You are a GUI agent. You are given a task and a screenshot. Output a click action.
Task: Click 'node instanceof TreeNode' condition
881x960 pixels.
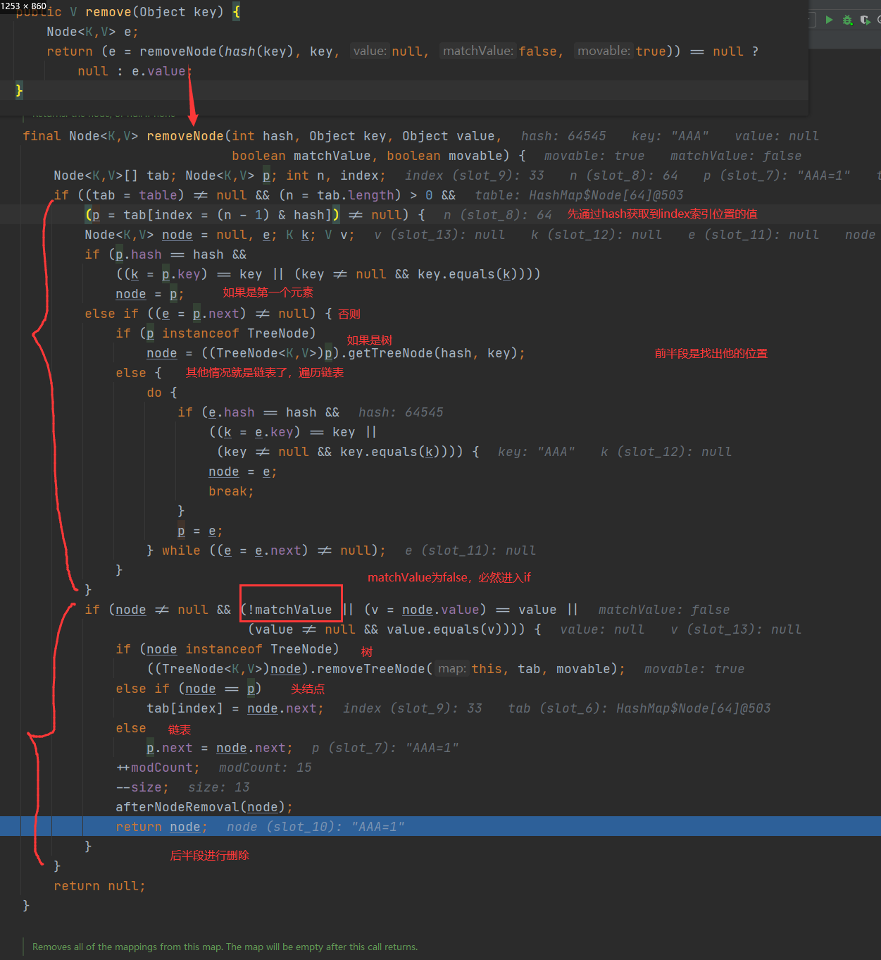click(239, 649)
